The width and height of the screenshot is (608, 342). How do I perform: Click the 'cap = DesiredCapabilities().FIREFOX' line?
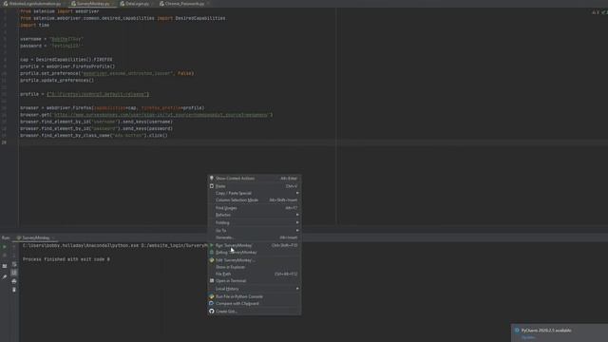coord(66,60)
